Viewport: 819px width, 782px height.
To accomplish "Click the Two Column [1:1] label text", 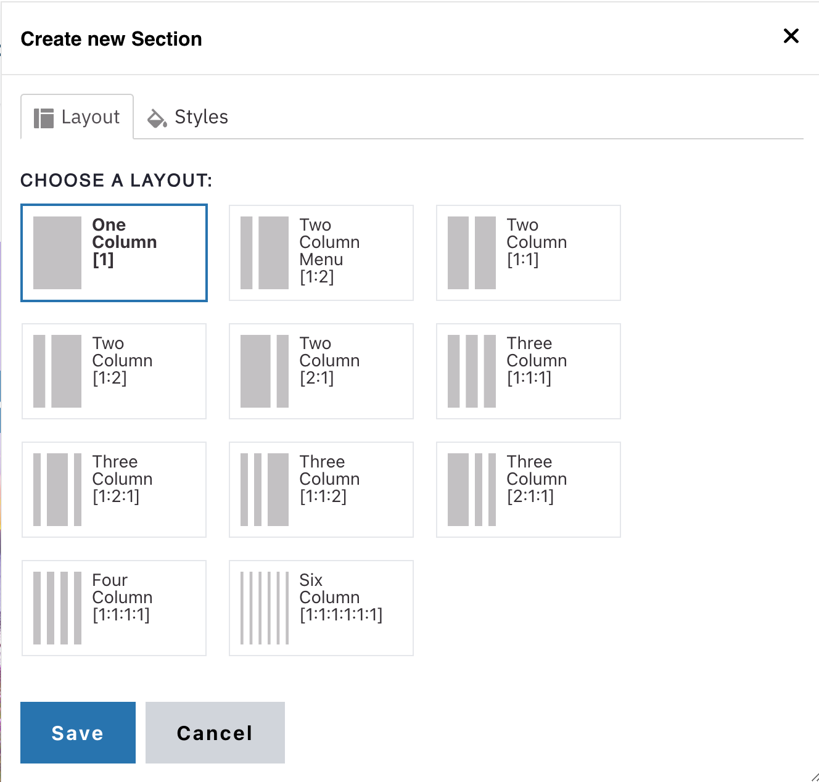I will click(x=537, y=242).
